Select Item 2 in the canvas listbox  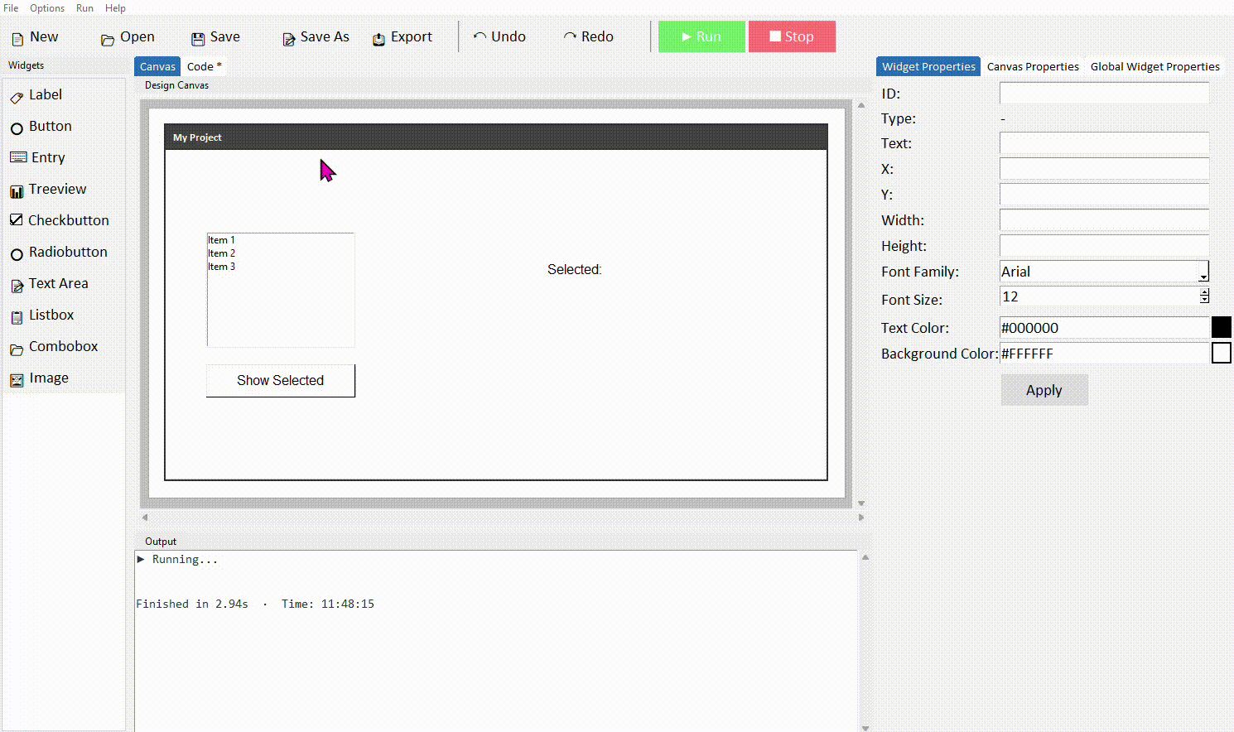click(222, 253)
